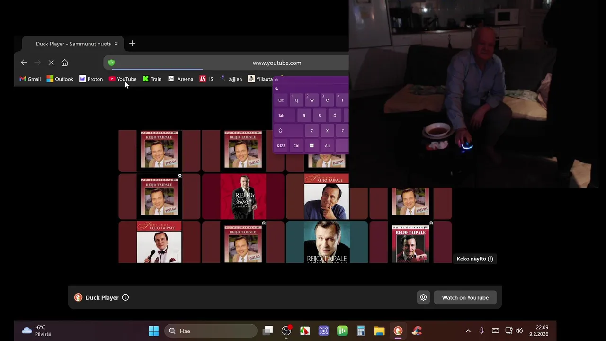
Task: Open the Windows Start menu
Action: coord(154,331)
